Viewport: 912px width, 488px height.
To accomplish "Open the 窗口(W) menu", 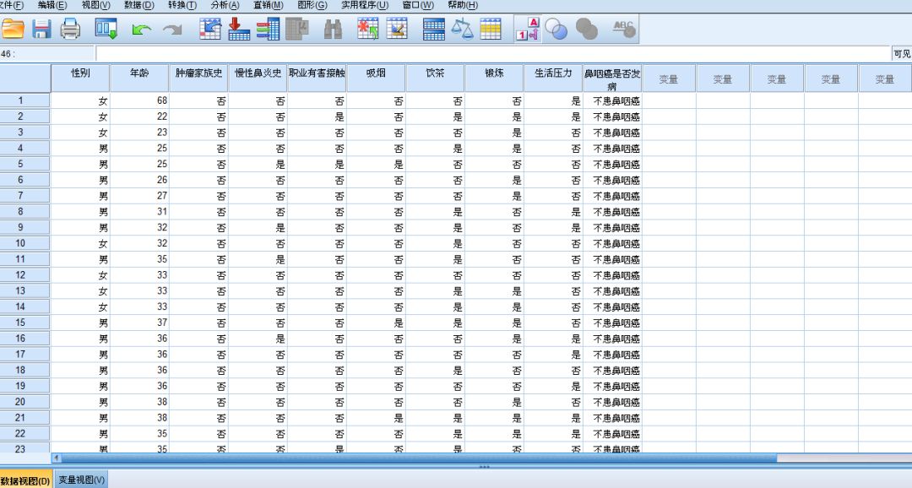I will (418, 5).
